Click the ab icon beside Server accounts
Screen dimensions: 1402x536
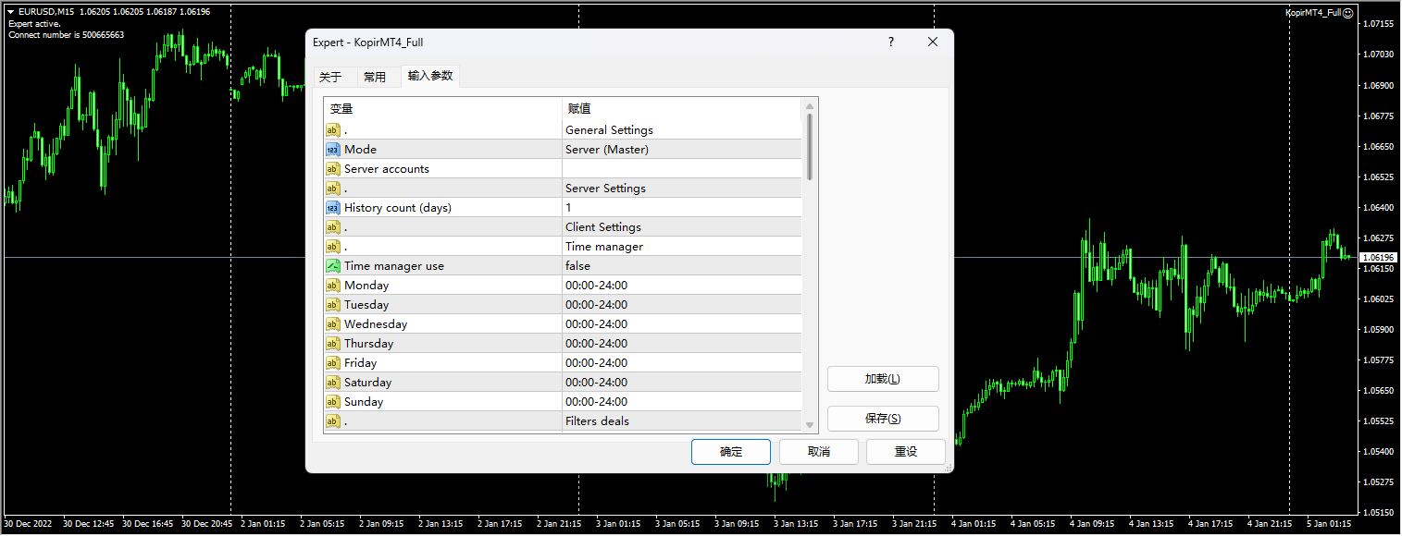pyautogui.click(x=333, y=168)
